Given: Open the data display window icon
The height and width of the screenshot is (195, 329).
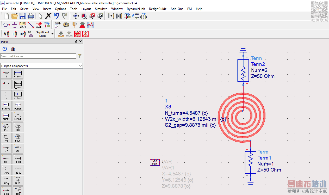Looking at the screenshot, I should click(x=90, y=25).
